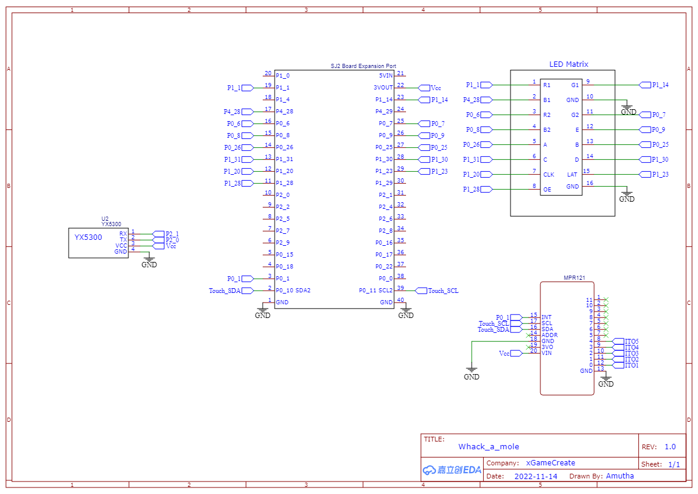Screen dimensions: 698x494
Task: Click the no-connect X on MPR121 ADDR pin
Action: 528,335
